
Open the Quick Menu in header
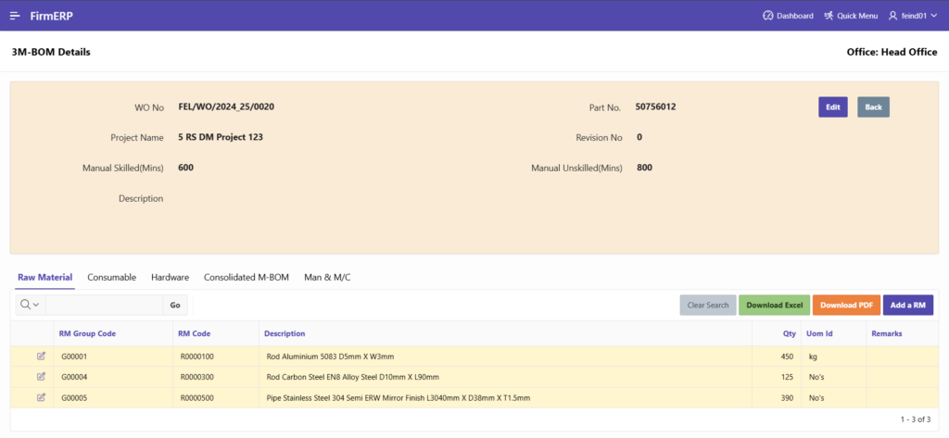click(x=851, y=16)
